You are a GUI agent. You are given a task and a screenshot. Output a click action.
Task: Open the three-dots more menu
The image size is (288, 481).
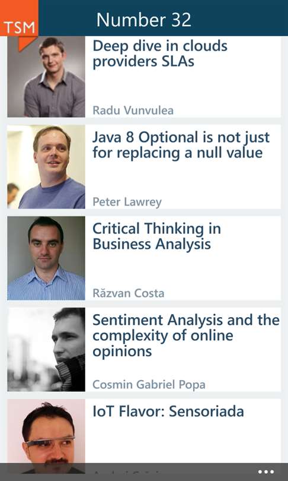(x=265, y=472)
